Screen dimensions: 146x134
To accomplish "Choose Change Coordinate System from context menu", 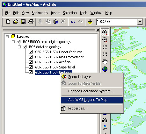I will click(92, 91).
